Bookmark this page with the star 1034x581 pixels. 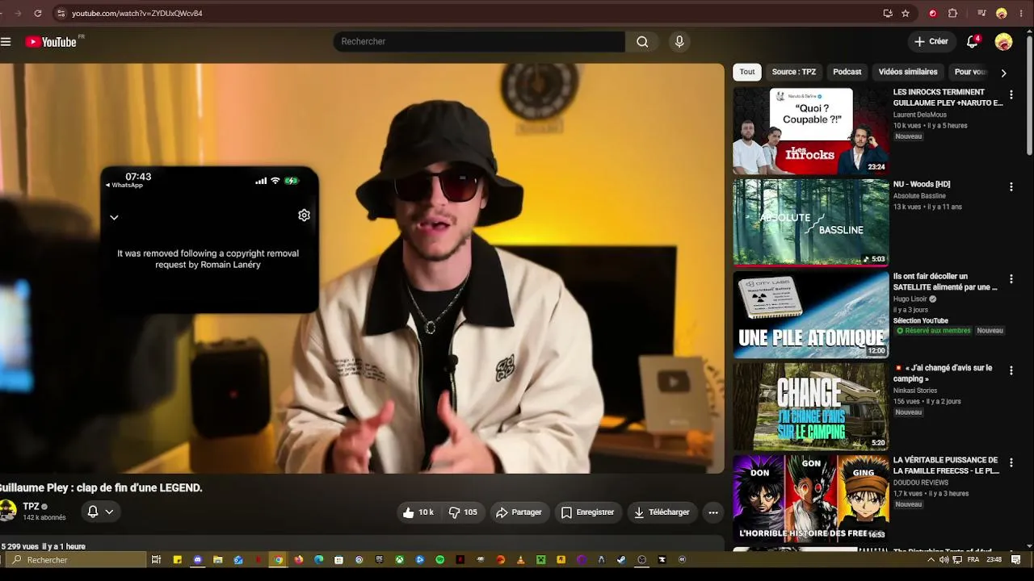coord(906,13)
